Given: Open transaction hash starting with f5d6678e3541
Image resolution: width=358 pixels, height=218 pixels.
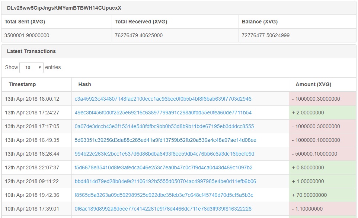Looking at the screenshot, I should click(x=163, y=167).
